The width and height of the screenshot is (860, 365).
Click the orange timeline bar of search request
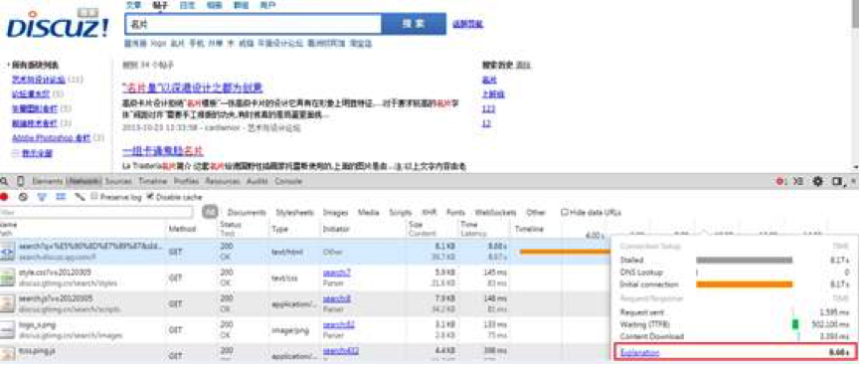coord(565,252)
